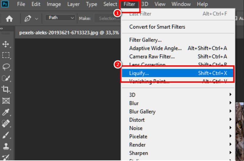The width and height of the screenshot is (244, 161).
Task: Open Filter Gallery entry
Action: tap(178, 40)
